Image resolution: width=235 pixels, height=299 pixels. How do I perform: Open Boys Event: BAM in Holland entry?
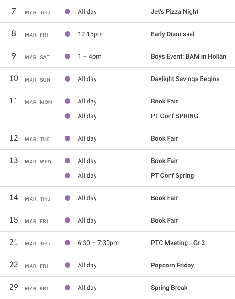188,56
